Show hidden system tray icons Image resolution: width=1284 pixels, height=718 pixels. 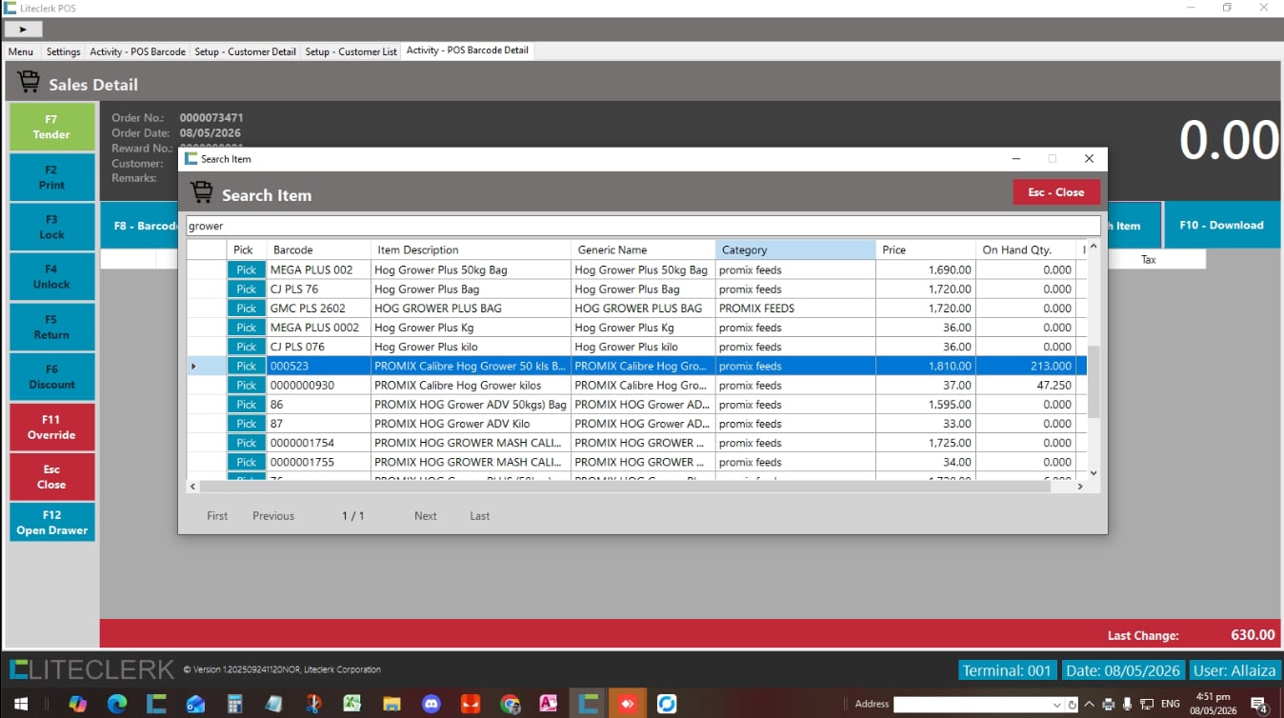click(x=1089, y=705)
